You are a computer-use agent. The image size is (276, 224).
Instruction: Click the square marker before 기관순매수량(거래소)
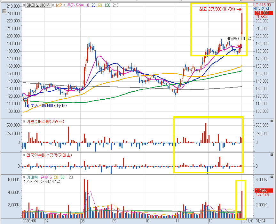(24, 121)
